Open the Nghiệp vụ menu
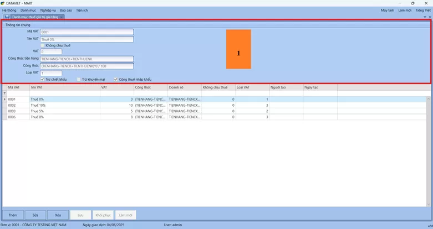The width and height of the screenshot is (433, 229). [x=48, y=10]
